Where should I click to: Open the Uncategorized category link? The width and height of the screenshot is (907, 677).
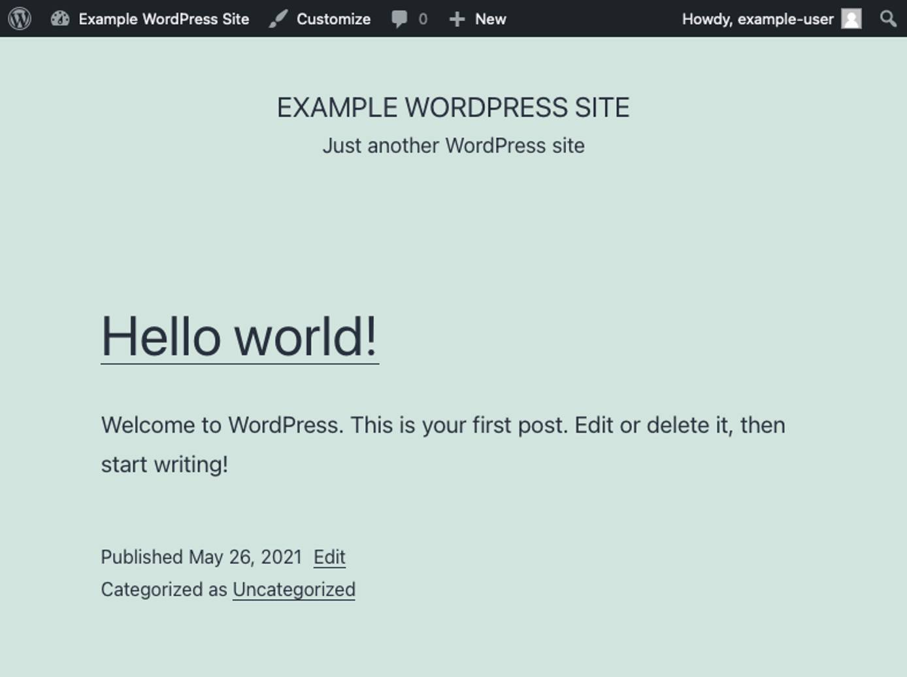click(293, 588)
